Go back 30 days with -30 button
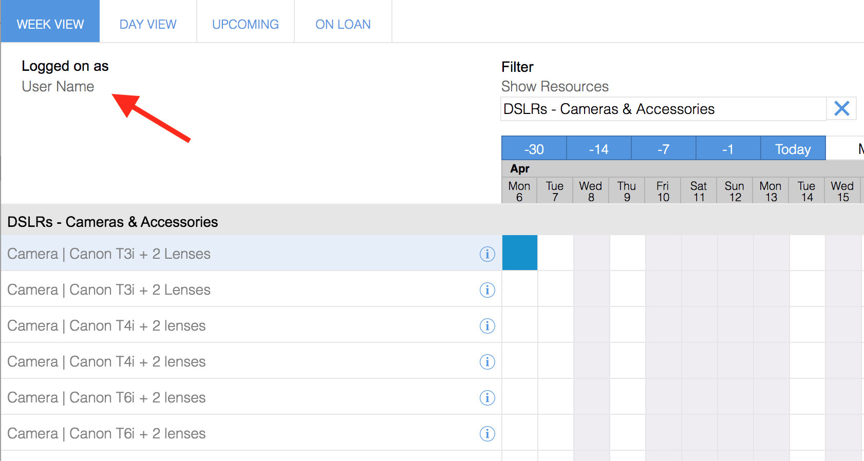The width and height of the screenshot is (864, 461). click(534, 148)
